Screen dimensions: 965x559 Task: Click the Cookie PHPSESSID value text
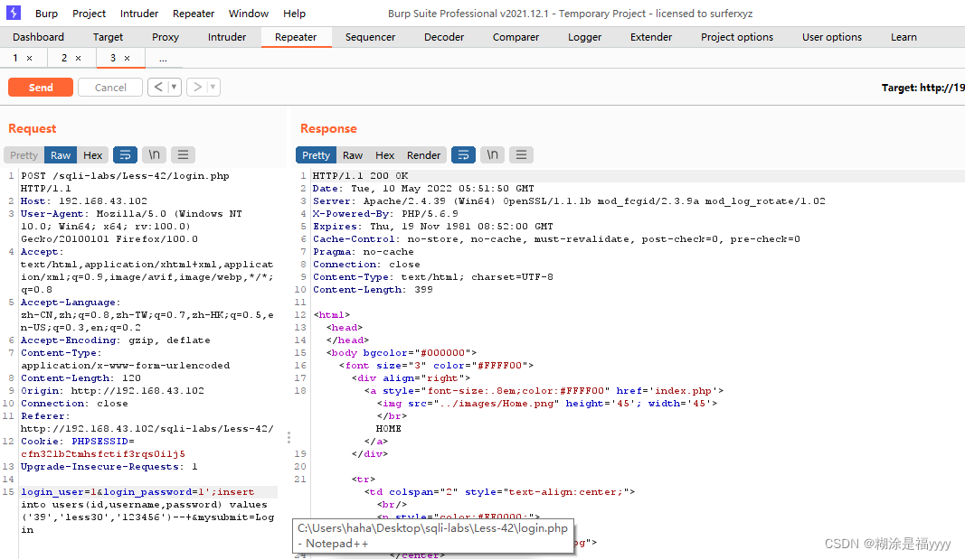tap(103, 454)
